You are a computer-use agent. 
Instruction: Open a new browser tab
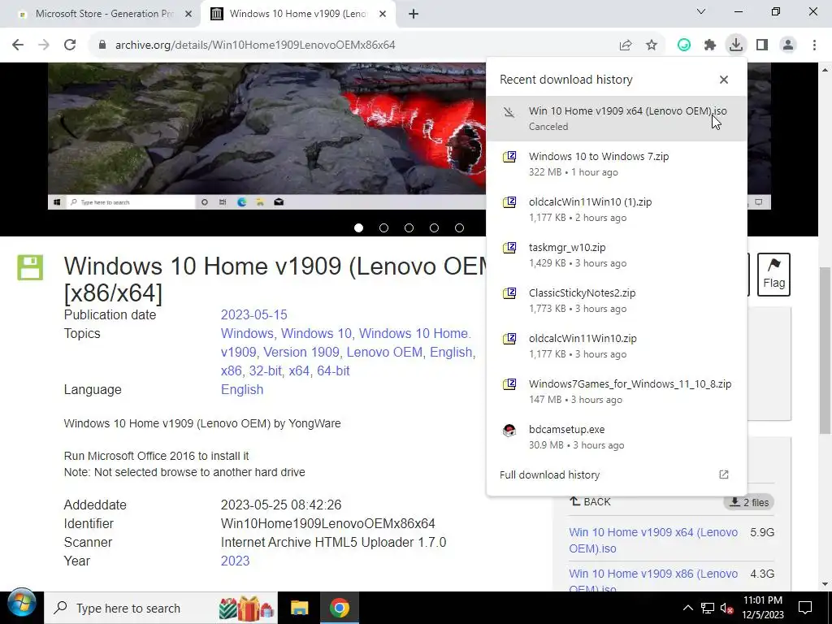[414, 14]
